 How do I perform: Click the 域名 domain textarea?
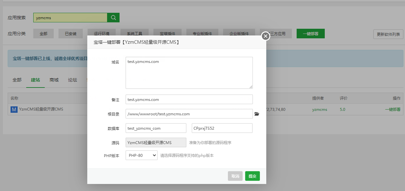tap(189, 73)
